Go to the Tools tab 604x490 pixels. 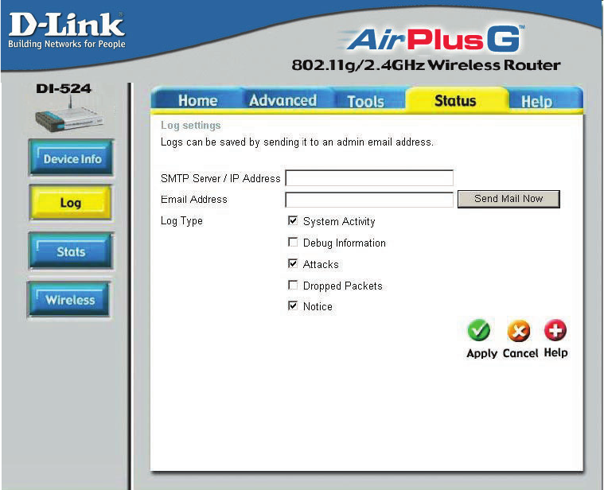click(x=365, y=101)
